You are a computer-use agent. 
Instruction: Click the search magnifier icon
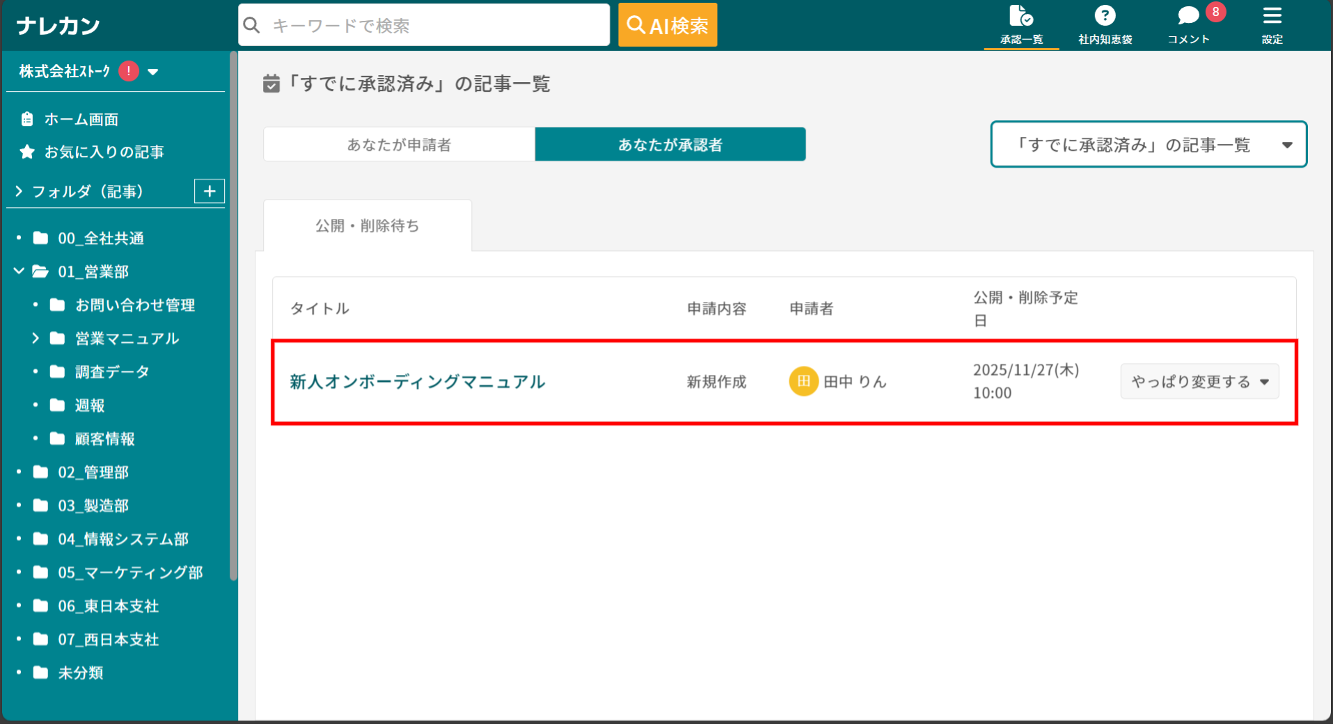click(251, 24)
